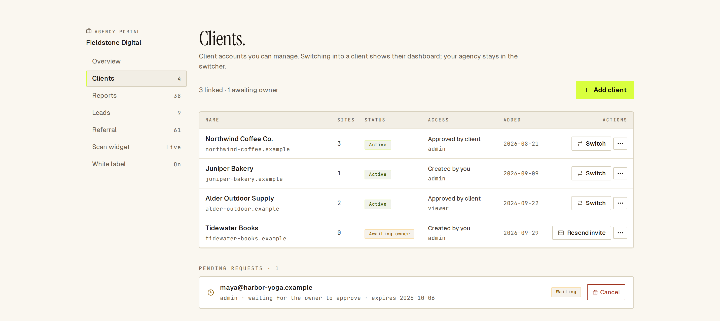Open Scan widget settings
This screenshot has width=720, height=321.
pos(136,147)
